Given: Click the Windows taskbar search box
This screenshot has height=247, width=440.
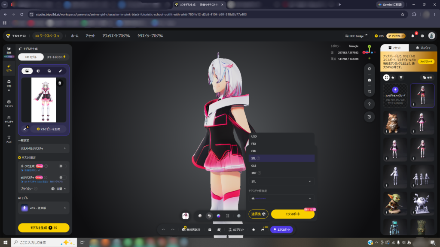Looking at the screenshot, I should pyautogui.click(x=44, y=242).
